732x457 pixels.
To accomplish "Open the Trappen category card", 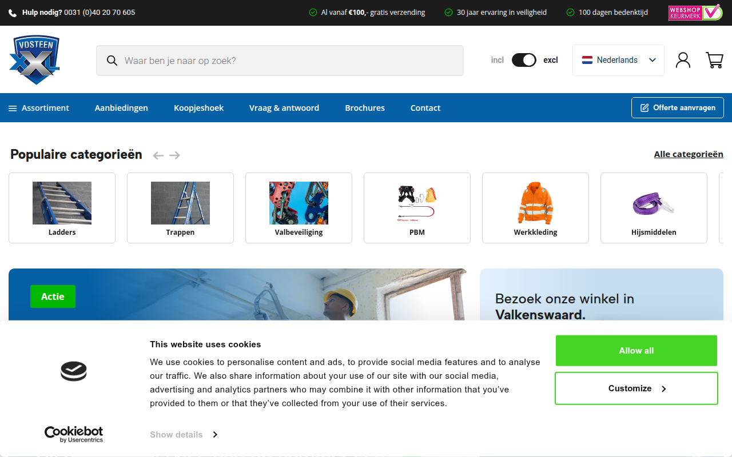I will point(180,208).
